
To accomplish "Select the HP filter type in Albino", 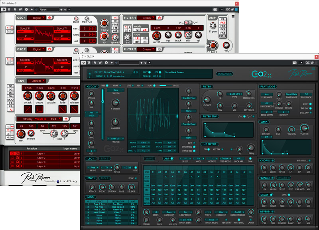I will [x=144, y=38].
